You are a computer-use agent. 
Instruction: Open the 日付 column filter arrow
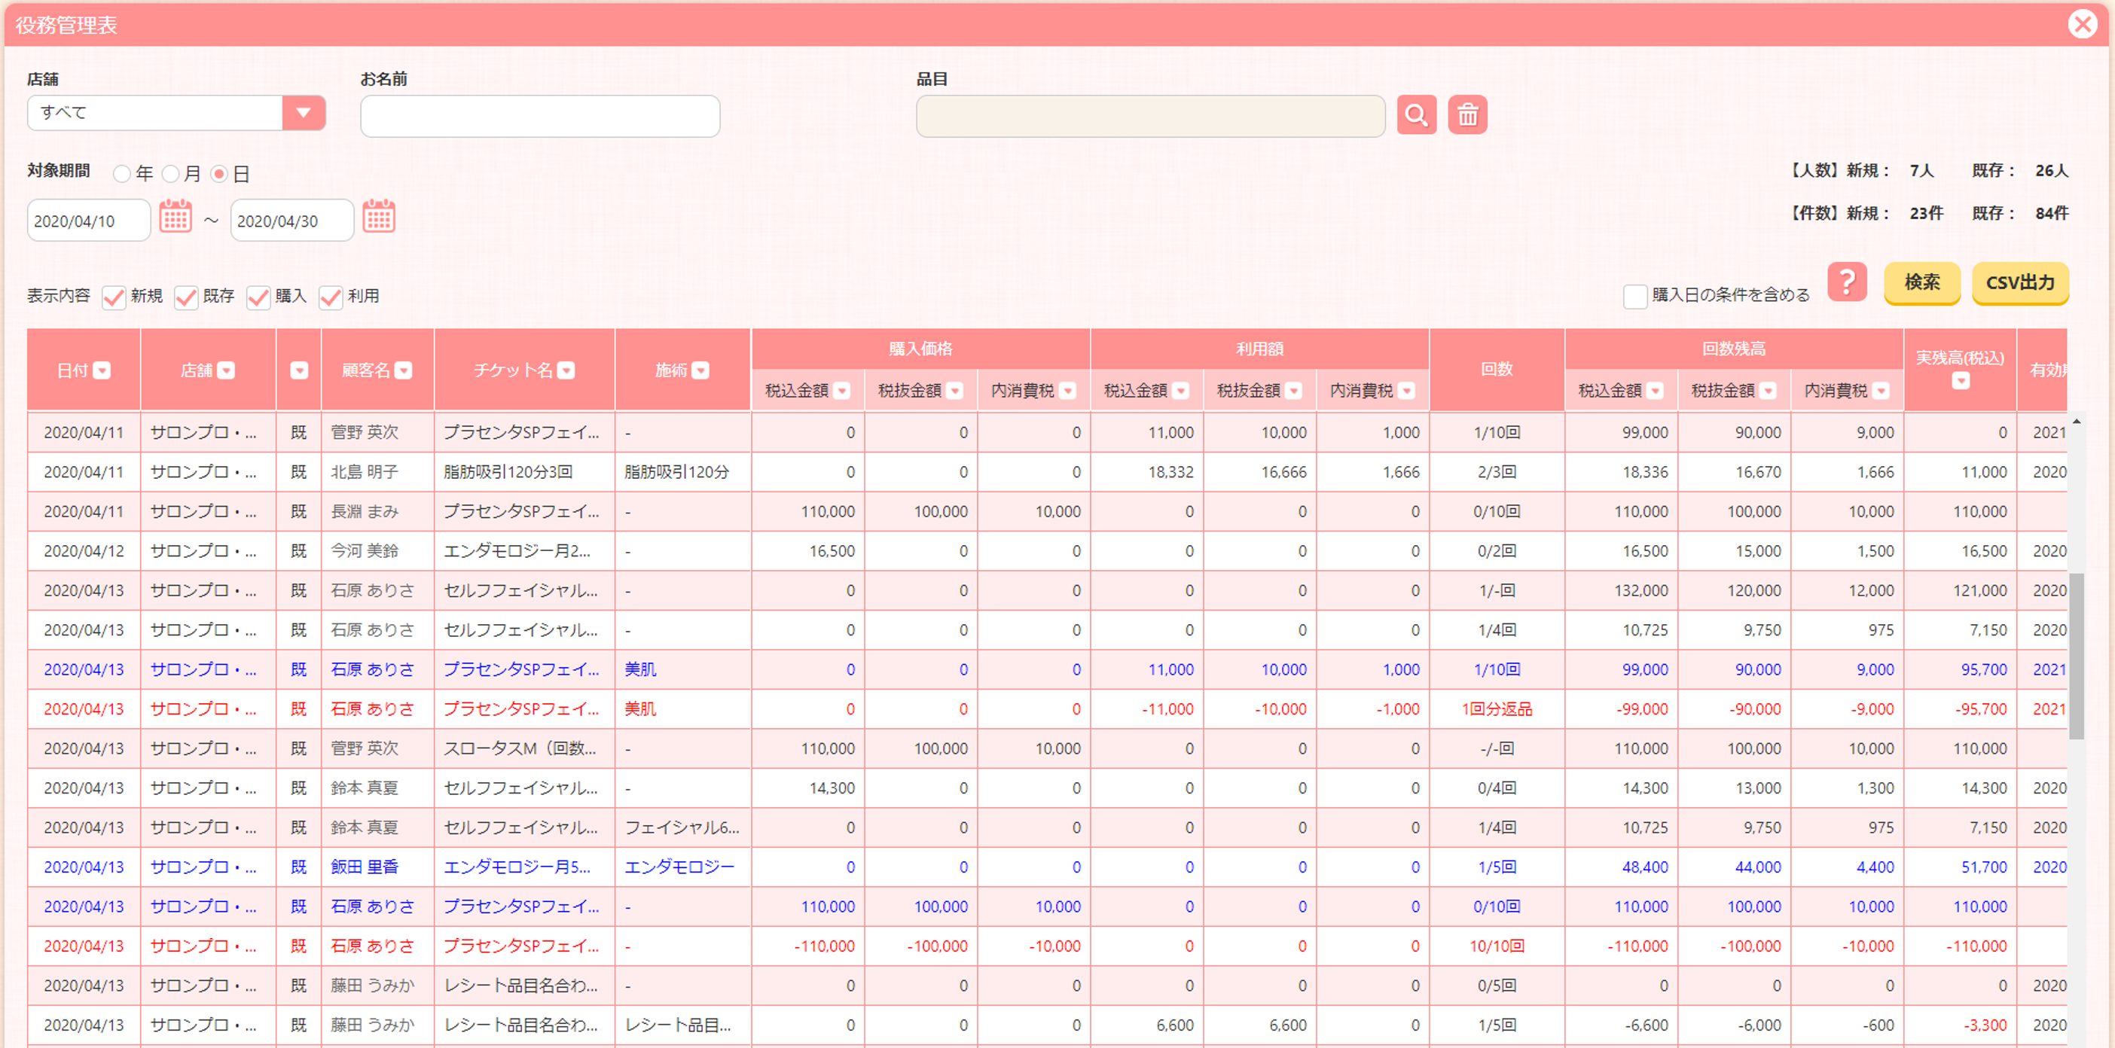tap(102, 371)
